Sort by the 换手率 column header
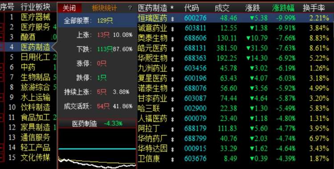The image size is (334, 169). click(314, 8)
